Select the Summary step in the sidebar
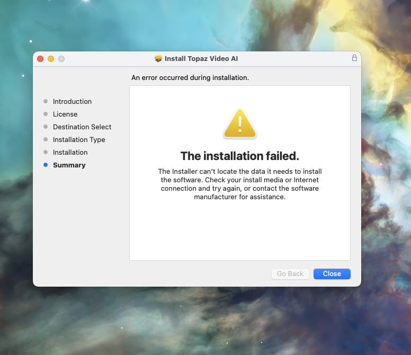Image resolution: width=411 pixels, height=355 pixels. [69, 165]
